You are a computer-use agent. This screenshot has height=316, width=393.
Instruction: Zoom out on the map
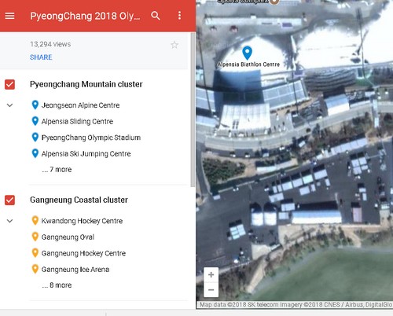tap(211, 290)
